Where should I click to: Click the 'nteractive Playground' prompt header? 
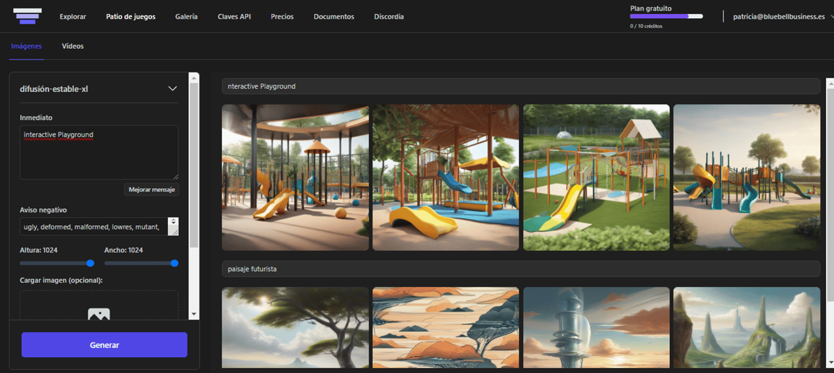521,86
